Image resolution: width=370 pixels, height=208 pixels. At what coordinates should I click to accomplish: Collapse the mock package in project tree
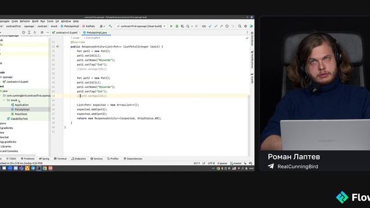[x=4, y=100]
